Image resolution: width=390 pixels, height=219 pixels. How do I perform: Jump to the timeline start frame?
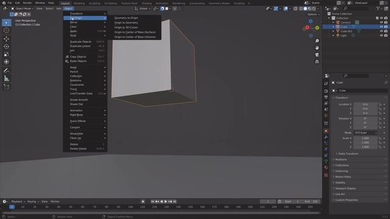153,201
